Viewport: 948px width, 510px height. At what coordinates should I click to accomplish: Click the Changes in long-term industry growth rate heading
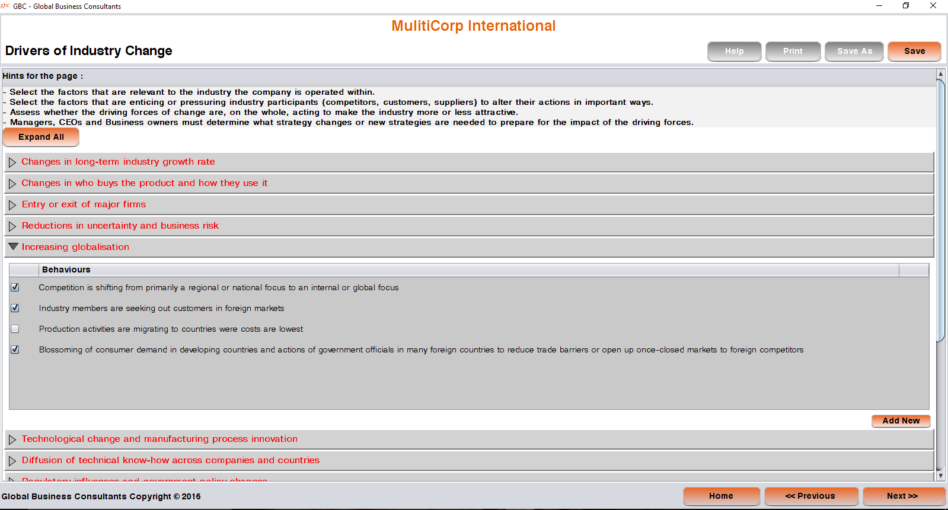click(118, 162)
